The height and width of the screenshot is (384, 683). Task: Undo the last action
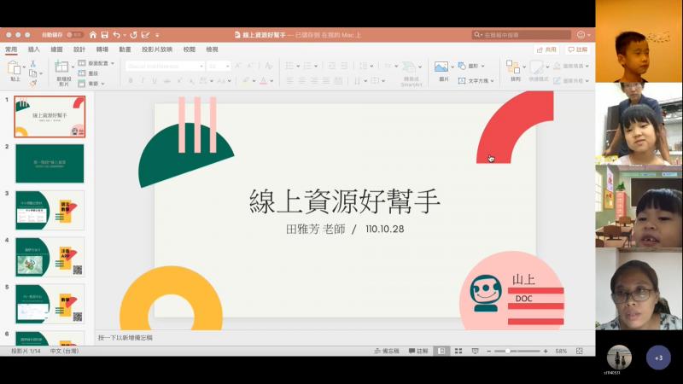(x=116, y=35)
